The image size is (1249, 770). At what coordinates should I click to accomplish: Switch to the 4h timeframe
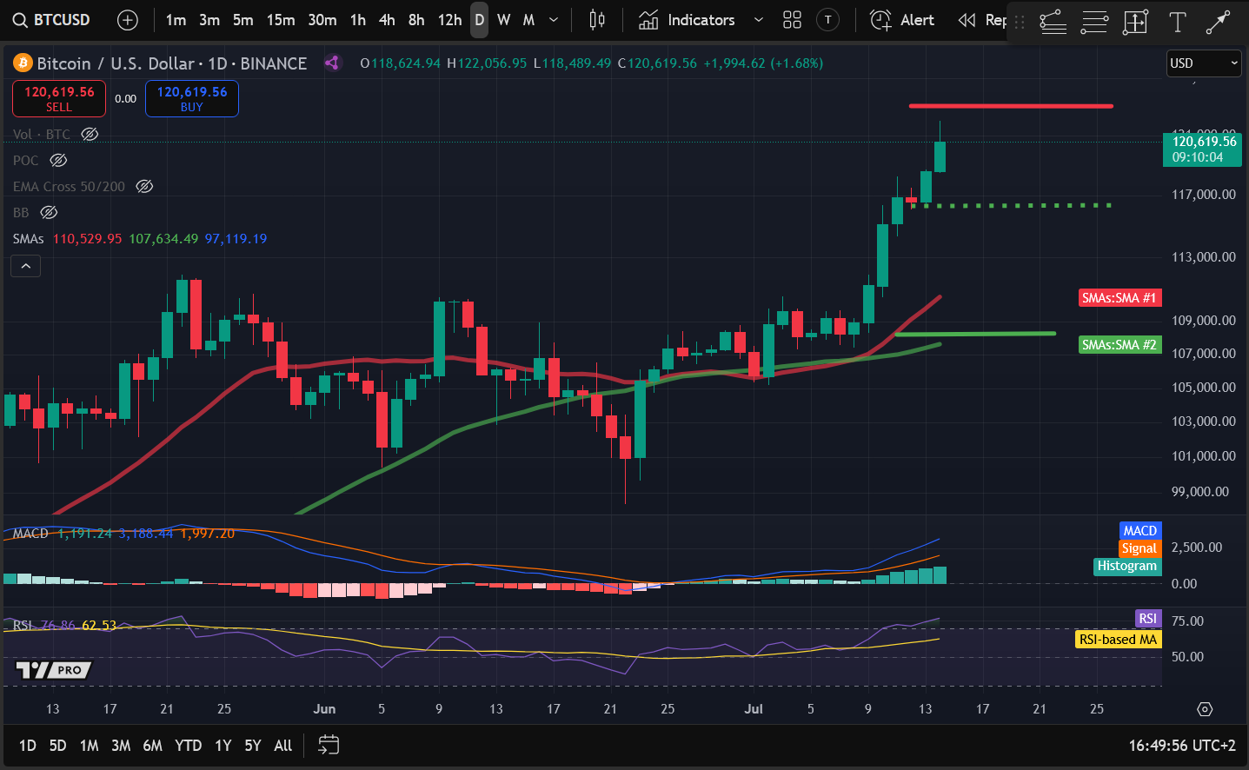pyautogui.click(x=387, y=20)
